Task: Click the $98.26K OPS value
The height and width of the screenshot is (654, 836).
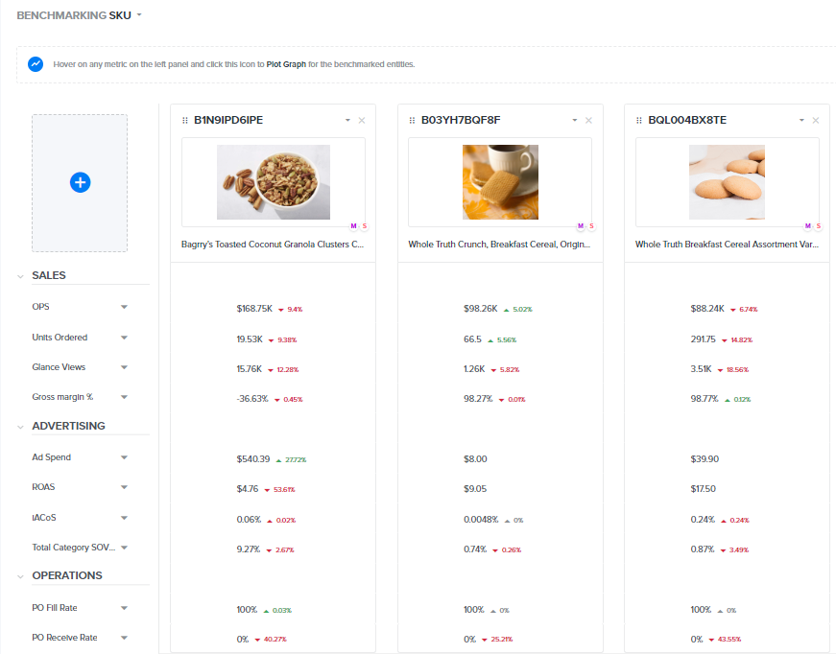Action: (480, 309)
